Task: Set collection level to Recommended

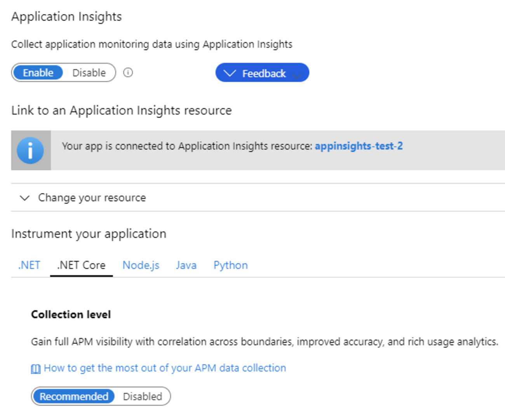Action: pos(74,396)
